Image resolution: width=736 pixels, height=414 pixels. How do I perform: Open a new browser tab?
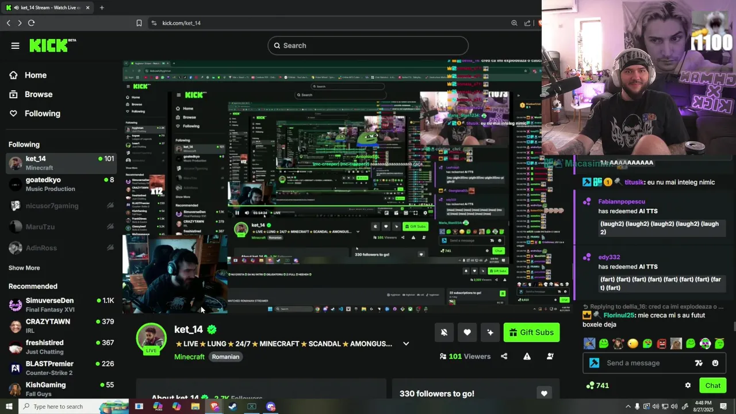tap(102, 7)
